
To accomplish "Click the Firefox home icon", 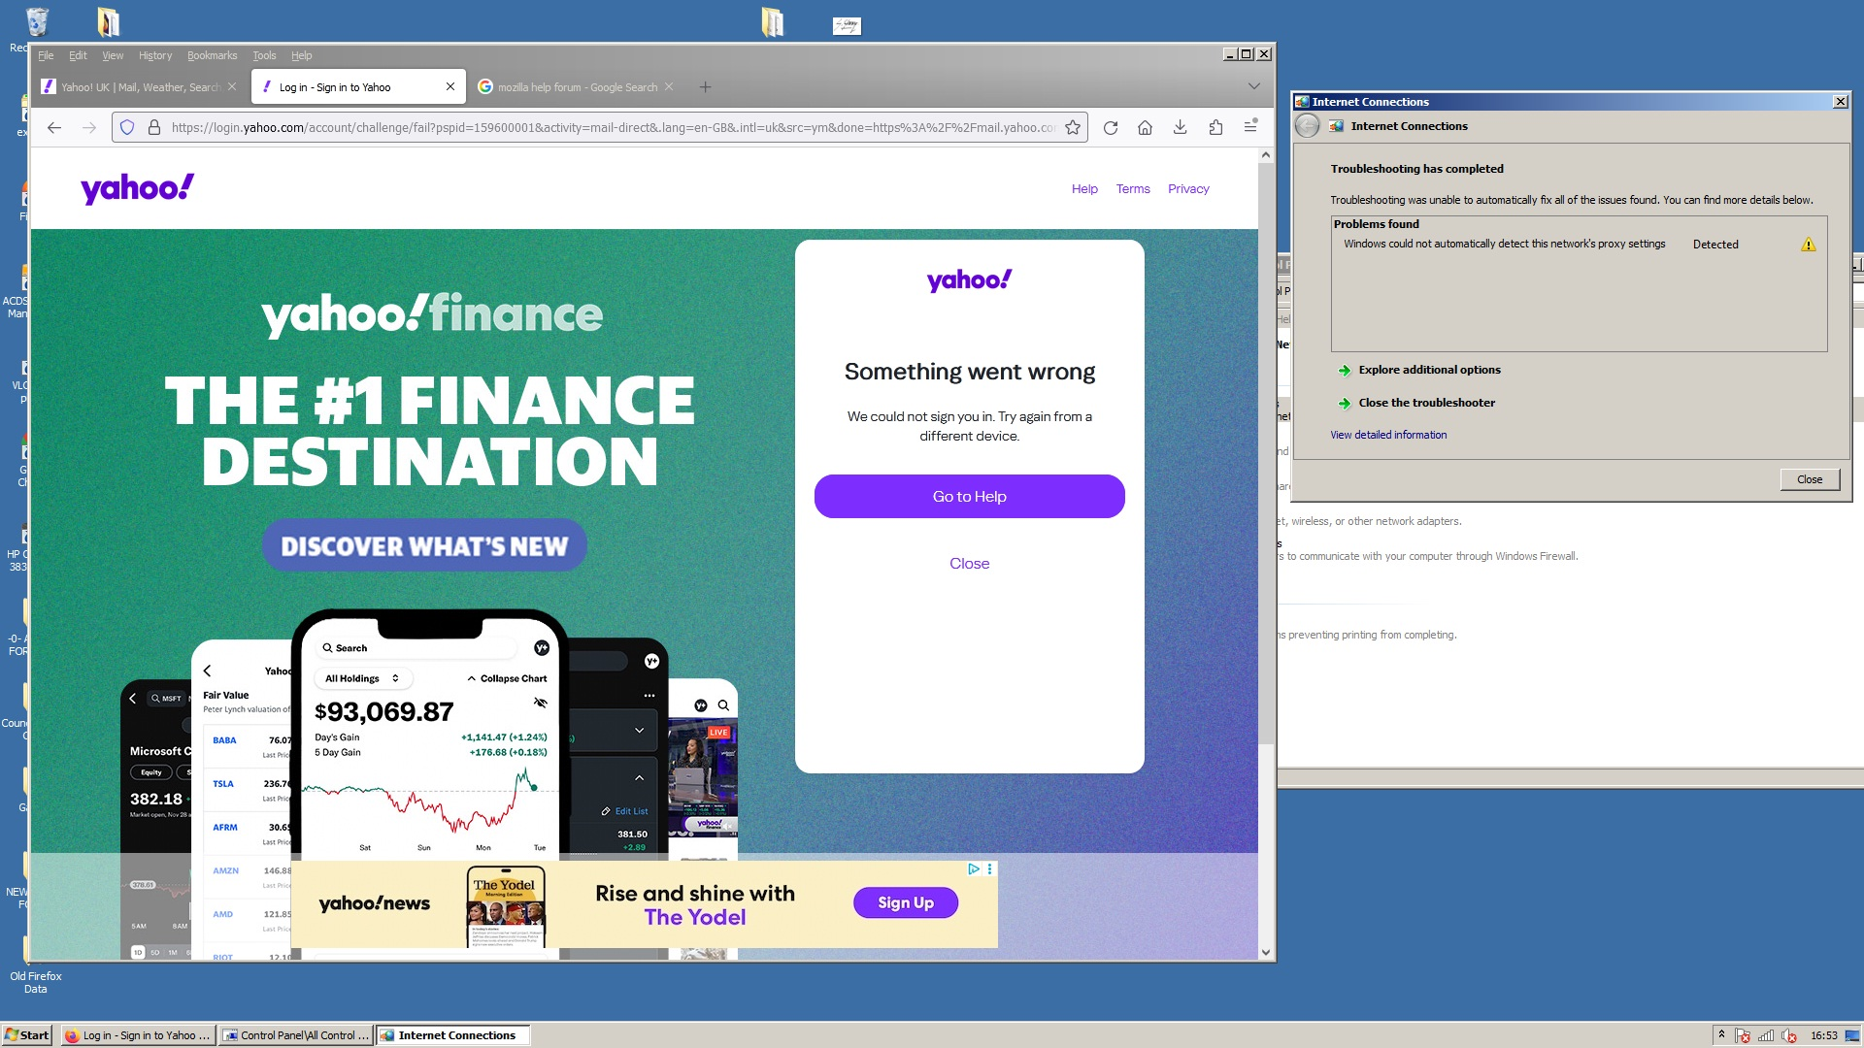I will tap(1145, 128).
